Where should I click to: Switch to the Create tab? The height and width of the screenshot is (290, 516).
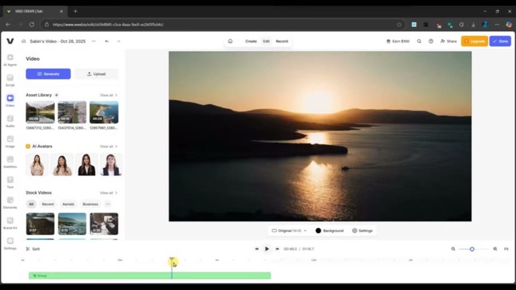(x=251, y=41)
